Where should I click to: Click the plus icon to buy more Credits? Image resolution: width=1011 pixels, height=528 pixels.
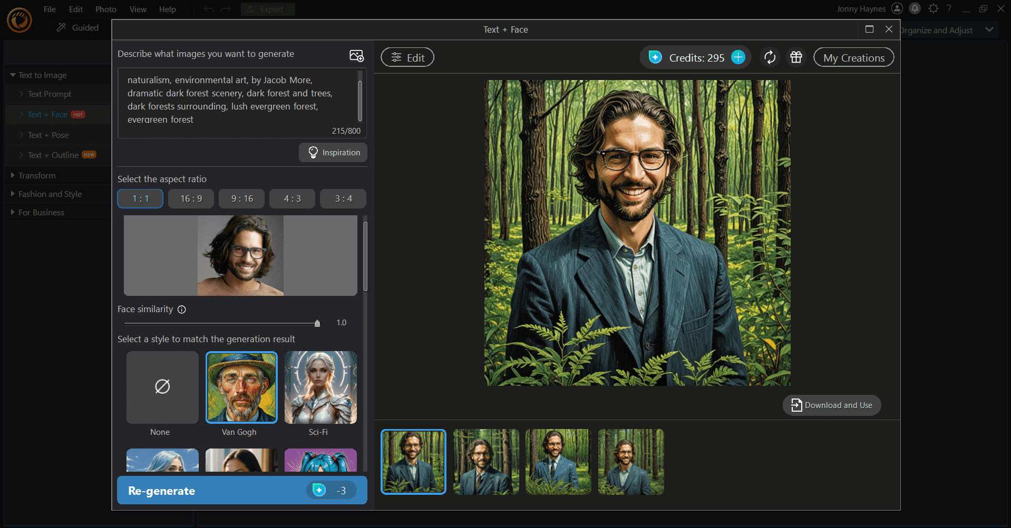tap(738, 57)
